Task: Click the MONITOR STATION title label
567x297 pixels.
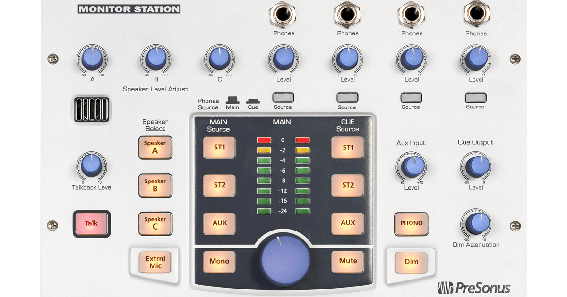Action: point(129,9)
